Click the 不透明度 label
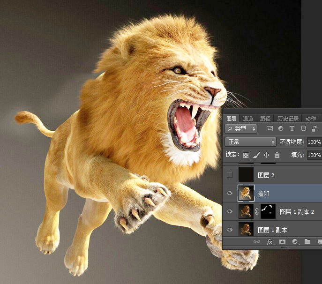The width and height of the screenshot is (322, 284). 292,142
